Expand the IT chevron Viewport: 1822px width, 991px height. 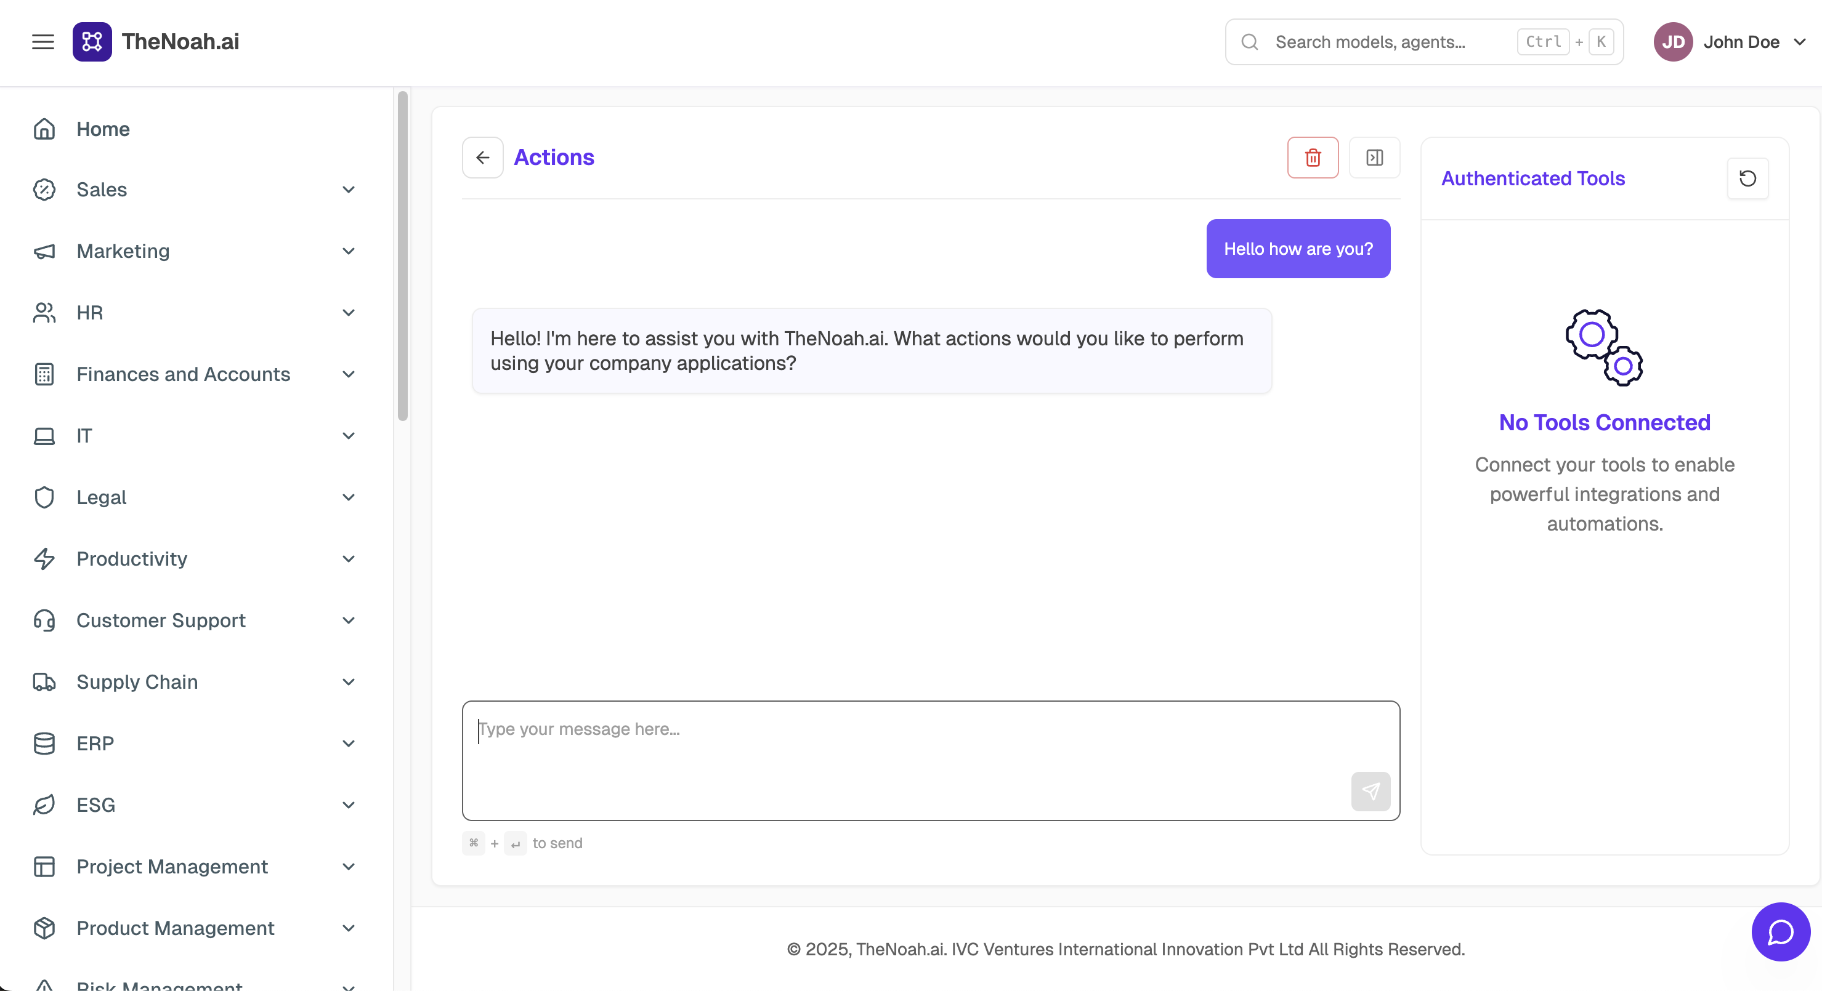point(348,435)
